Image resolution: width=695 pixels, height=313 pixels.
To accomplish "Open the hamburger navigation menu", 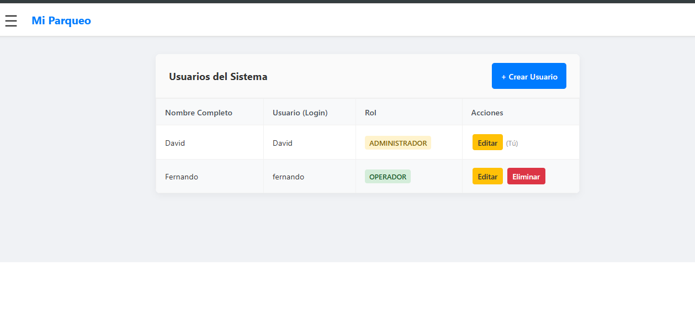I will 11,21.
